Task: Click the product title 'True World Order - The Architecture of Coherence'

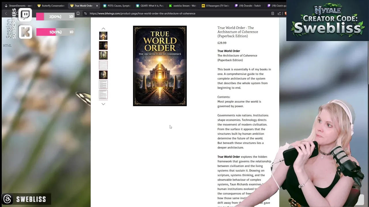Action: (238, 32)
